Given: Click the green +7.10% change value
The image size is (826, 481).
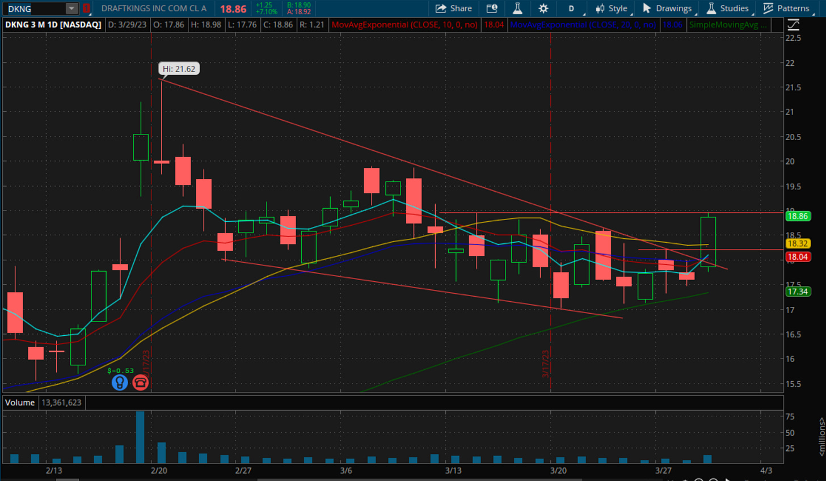Looking at the screenshot, I should coord(267,12).
